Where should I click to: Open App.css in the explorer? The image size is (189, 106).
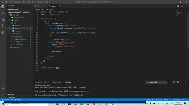pyautogui.click(x=17, y=26)
